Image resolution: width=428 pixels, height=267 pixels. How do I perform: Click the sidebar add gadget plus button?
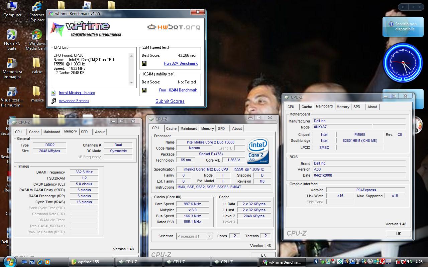(x=403, y=7)
